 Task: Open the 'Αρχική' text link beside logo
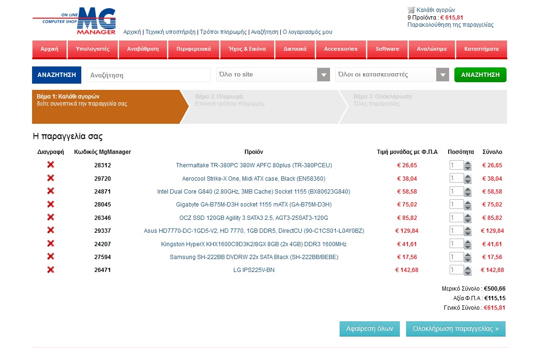tap(132, 32)
